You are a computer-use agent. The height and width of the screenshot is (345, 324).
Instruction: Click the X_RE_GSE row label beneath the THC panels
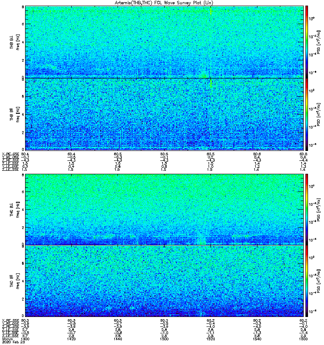10,320
